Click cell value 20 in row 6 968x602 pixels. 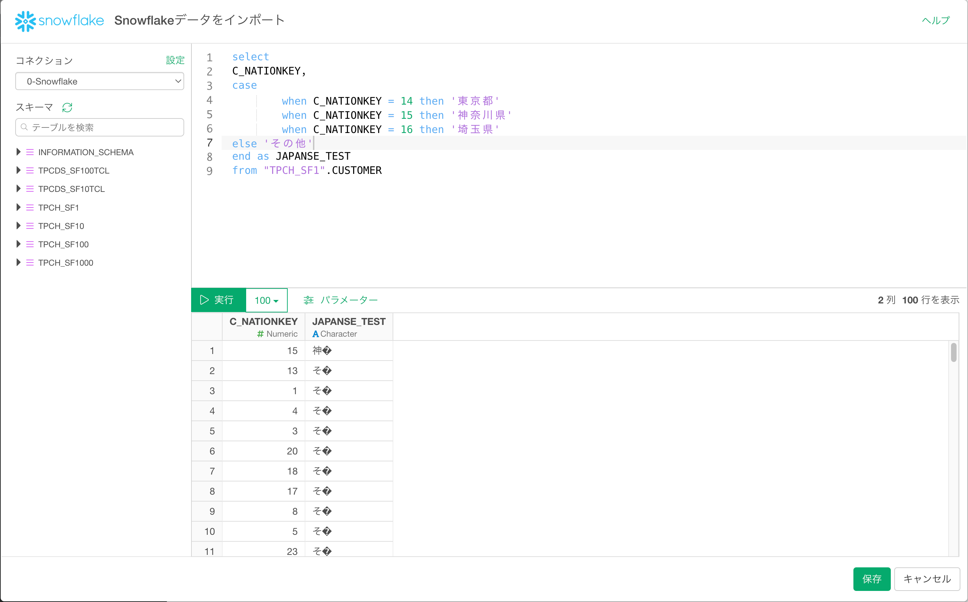click(292, 451)
